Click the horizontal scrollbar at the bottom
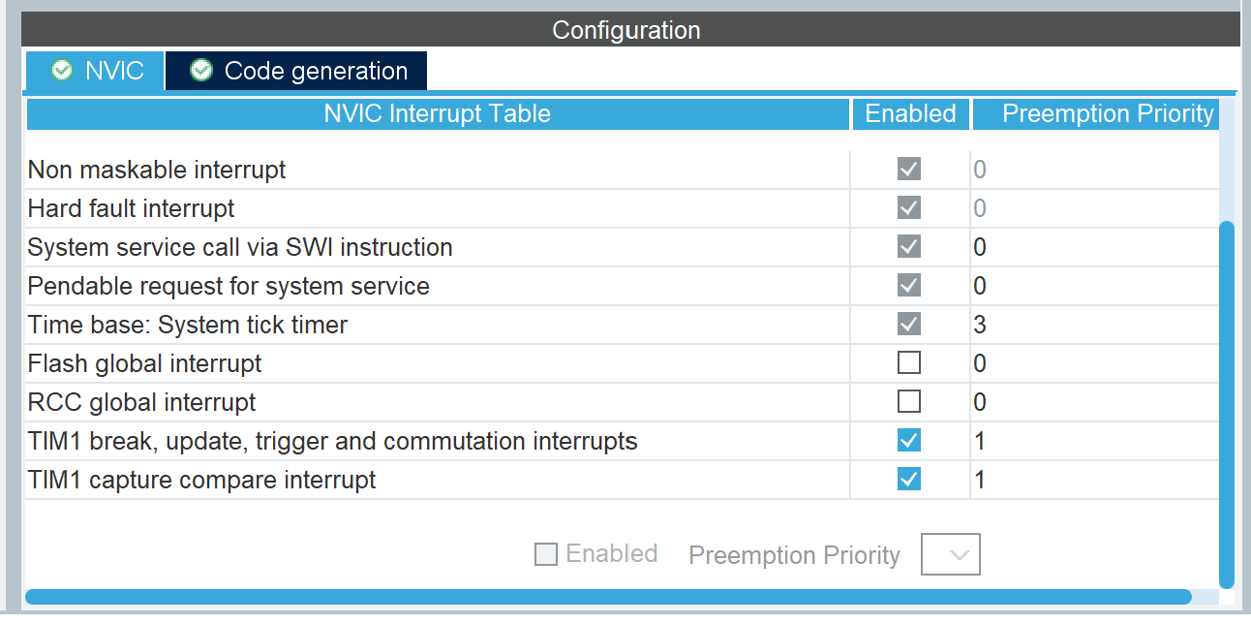This screenshot has height=624, width=1251. [x=608, y=597]
